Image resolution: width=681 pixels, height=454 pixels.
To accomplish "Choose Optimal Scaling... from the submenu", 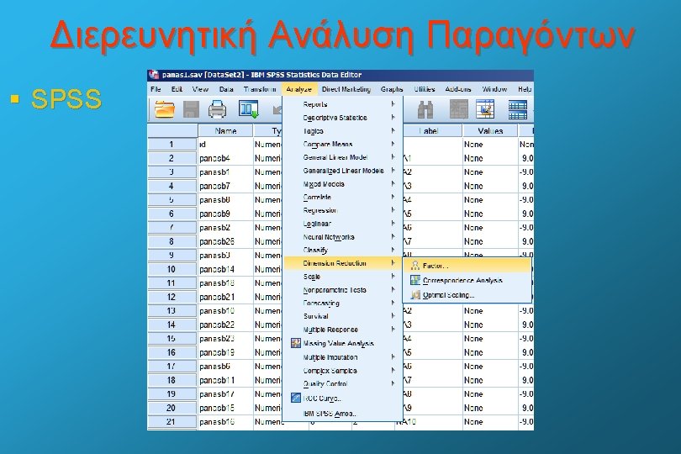I will (x=467, y=295).
